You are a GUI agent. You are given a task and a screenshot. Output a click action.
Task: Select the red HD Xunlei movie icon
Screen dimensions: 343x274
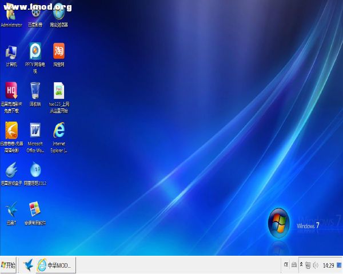click(11, 91)
